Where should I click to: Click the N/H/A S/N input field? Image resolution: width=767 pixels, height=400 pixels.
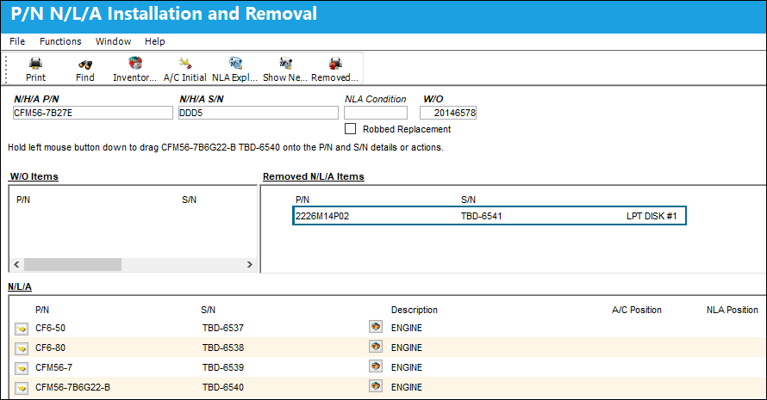[x=259, y=113]
